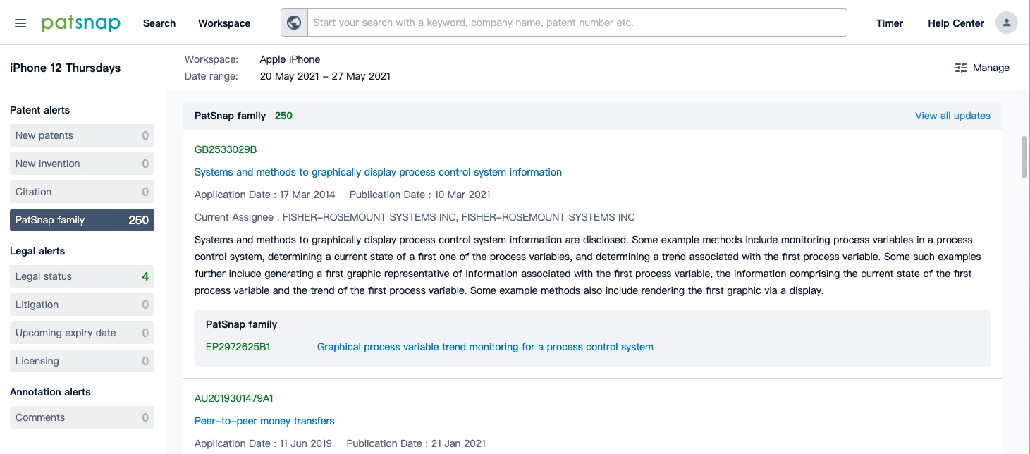Open the hamburger navigation menu
The height and width of the screenshot is (454, 1030).
(20, 23)
